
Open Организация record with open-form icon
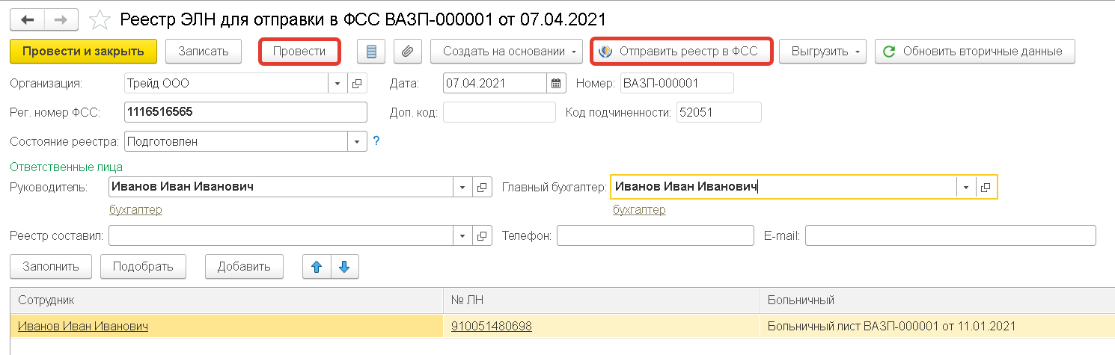pyautogui.click(x=357, y=83)
